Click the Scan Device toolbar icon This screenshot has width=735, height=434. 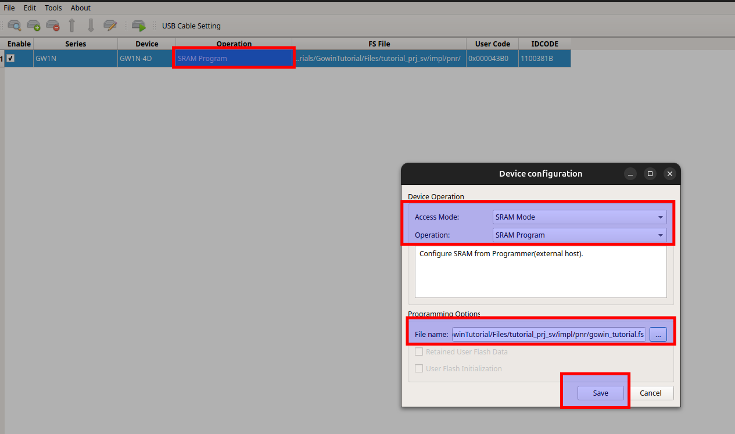[14, 26]
